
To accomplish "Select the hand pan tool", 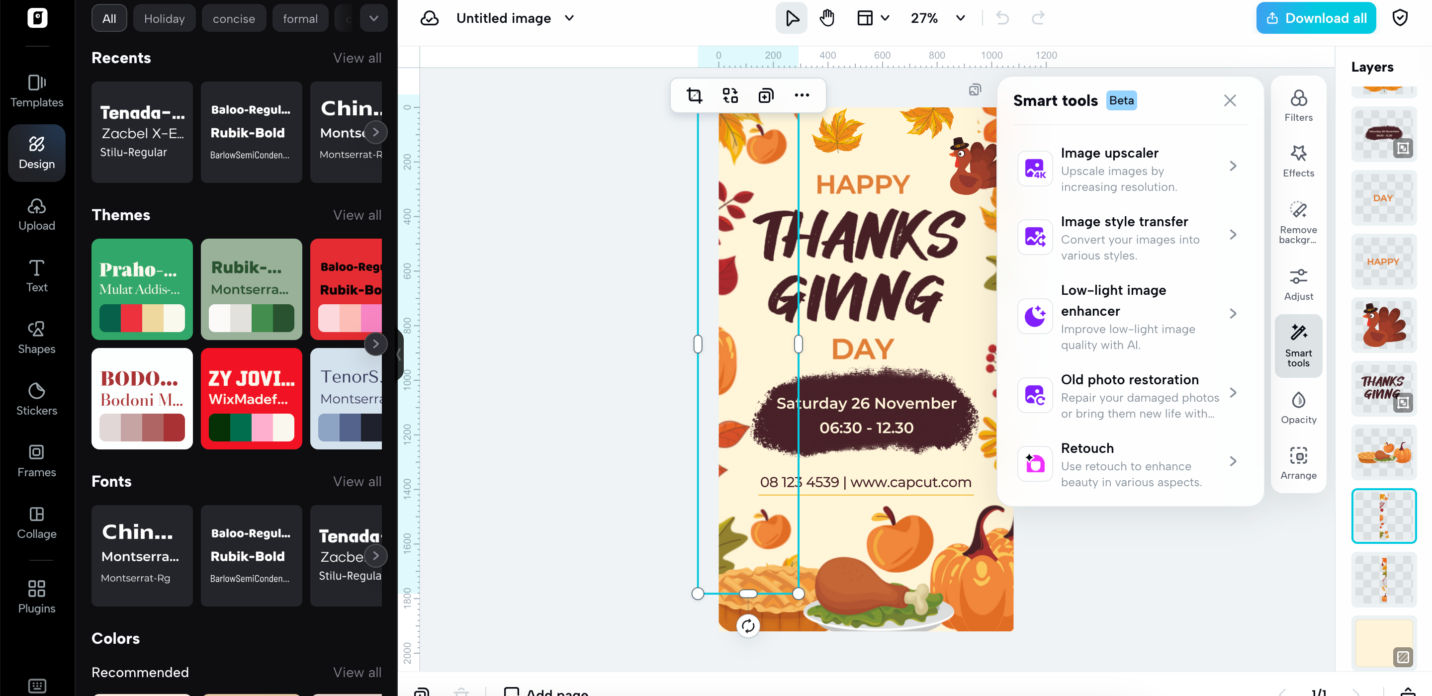I will (826, 18).
